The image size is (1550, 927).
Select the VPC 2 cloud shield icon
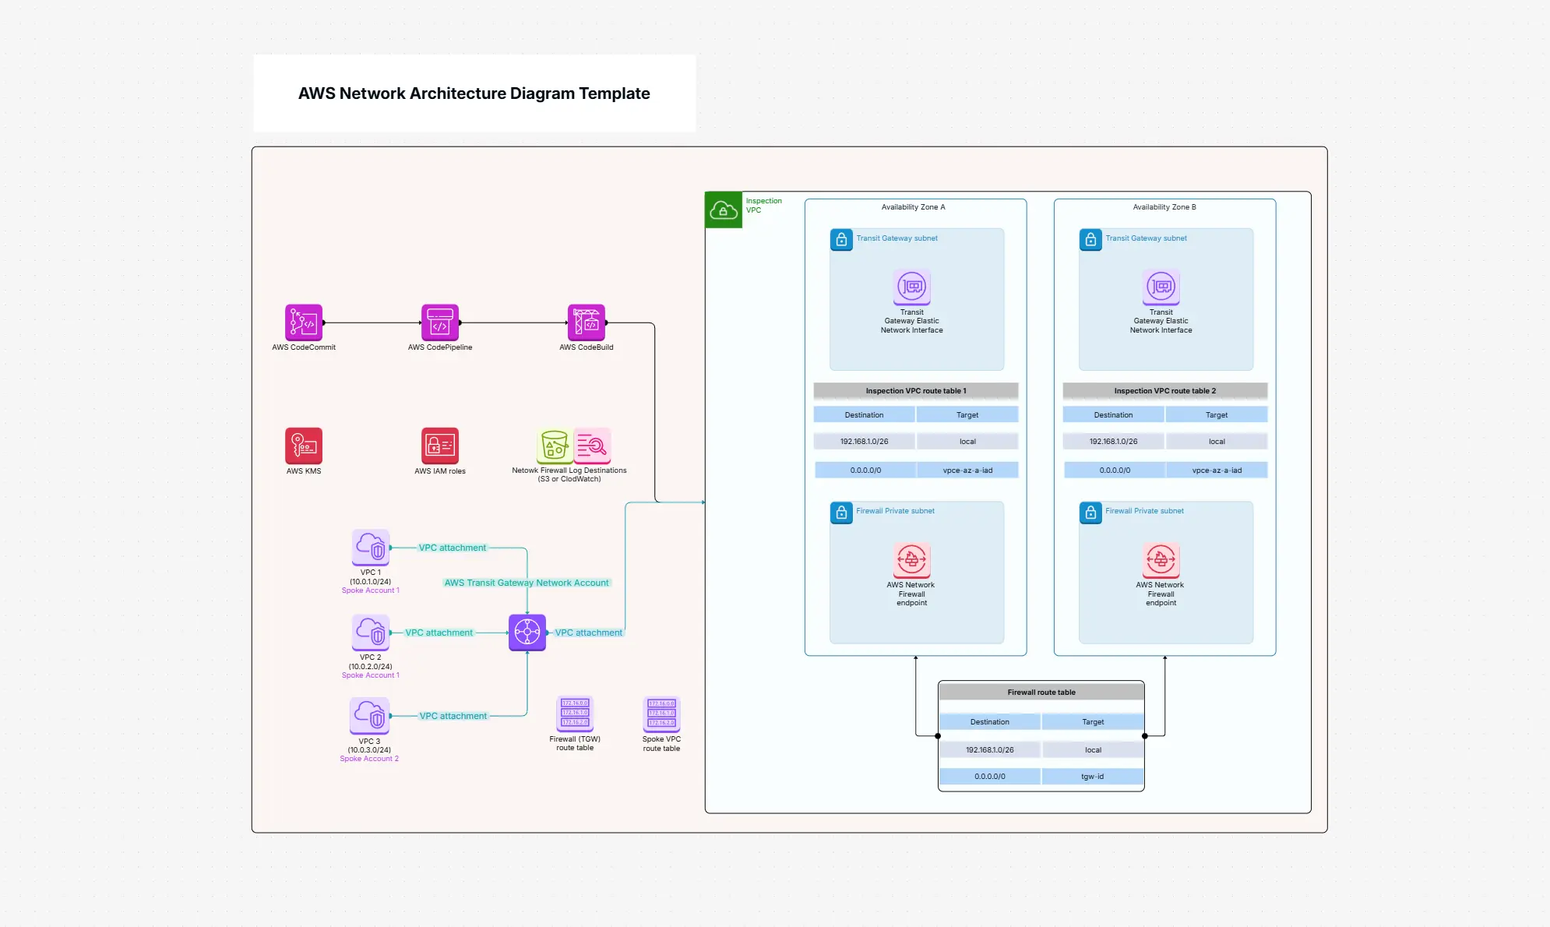[x=371, y=633]
